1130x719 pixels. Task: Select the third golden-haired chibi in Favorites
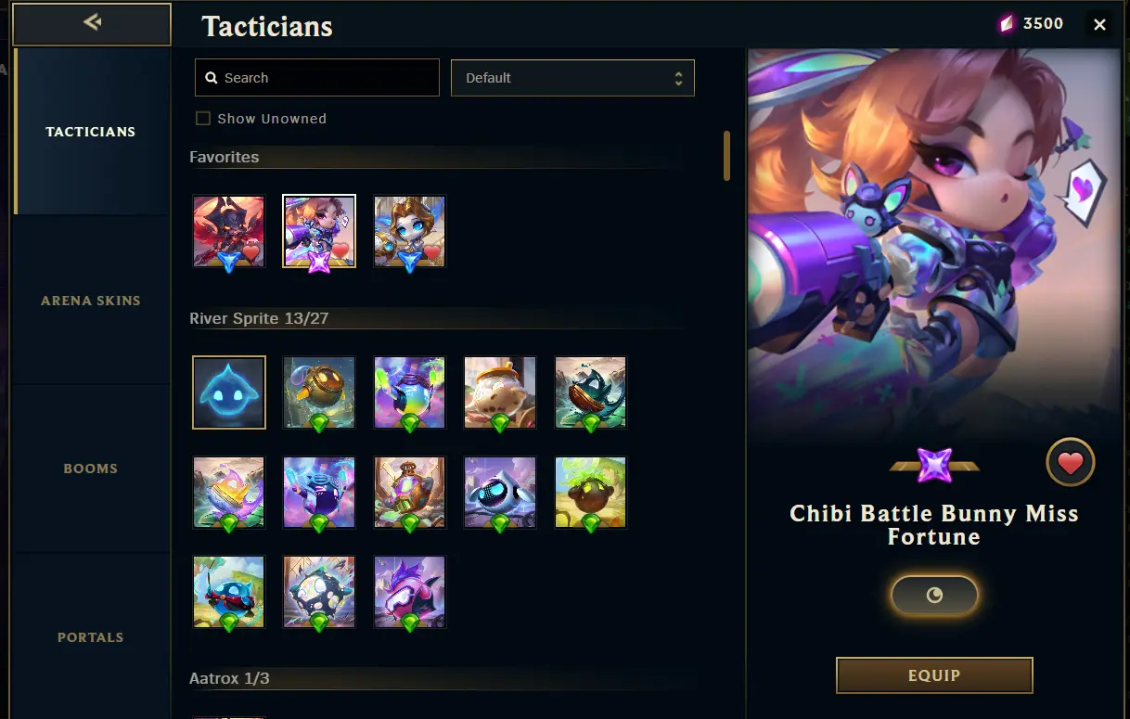(x=409, y=231)
